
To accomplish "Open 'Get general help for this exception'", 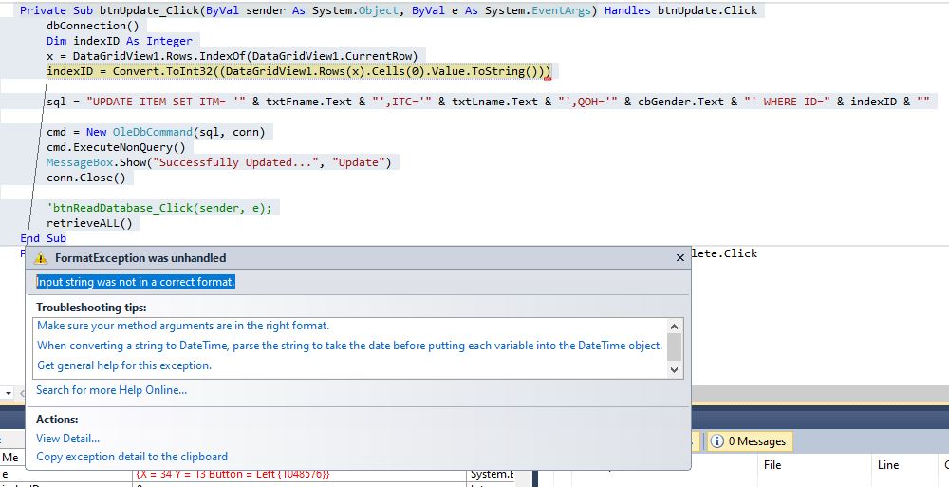I will tap(124, 365).
